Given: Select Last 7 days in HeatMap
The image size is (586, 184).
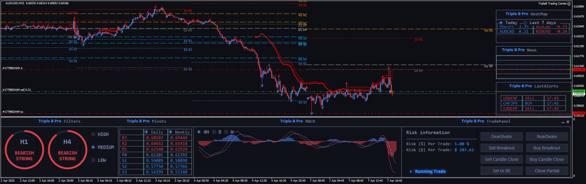Looking at the screenshot, I should (x=525, y=23).
